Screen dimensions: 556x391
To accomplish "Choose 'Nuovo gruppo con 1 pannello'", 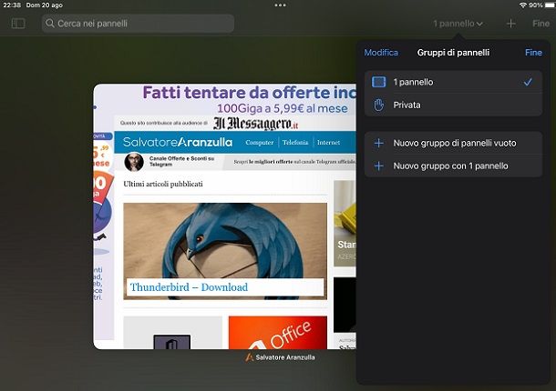I will point(453,166).
